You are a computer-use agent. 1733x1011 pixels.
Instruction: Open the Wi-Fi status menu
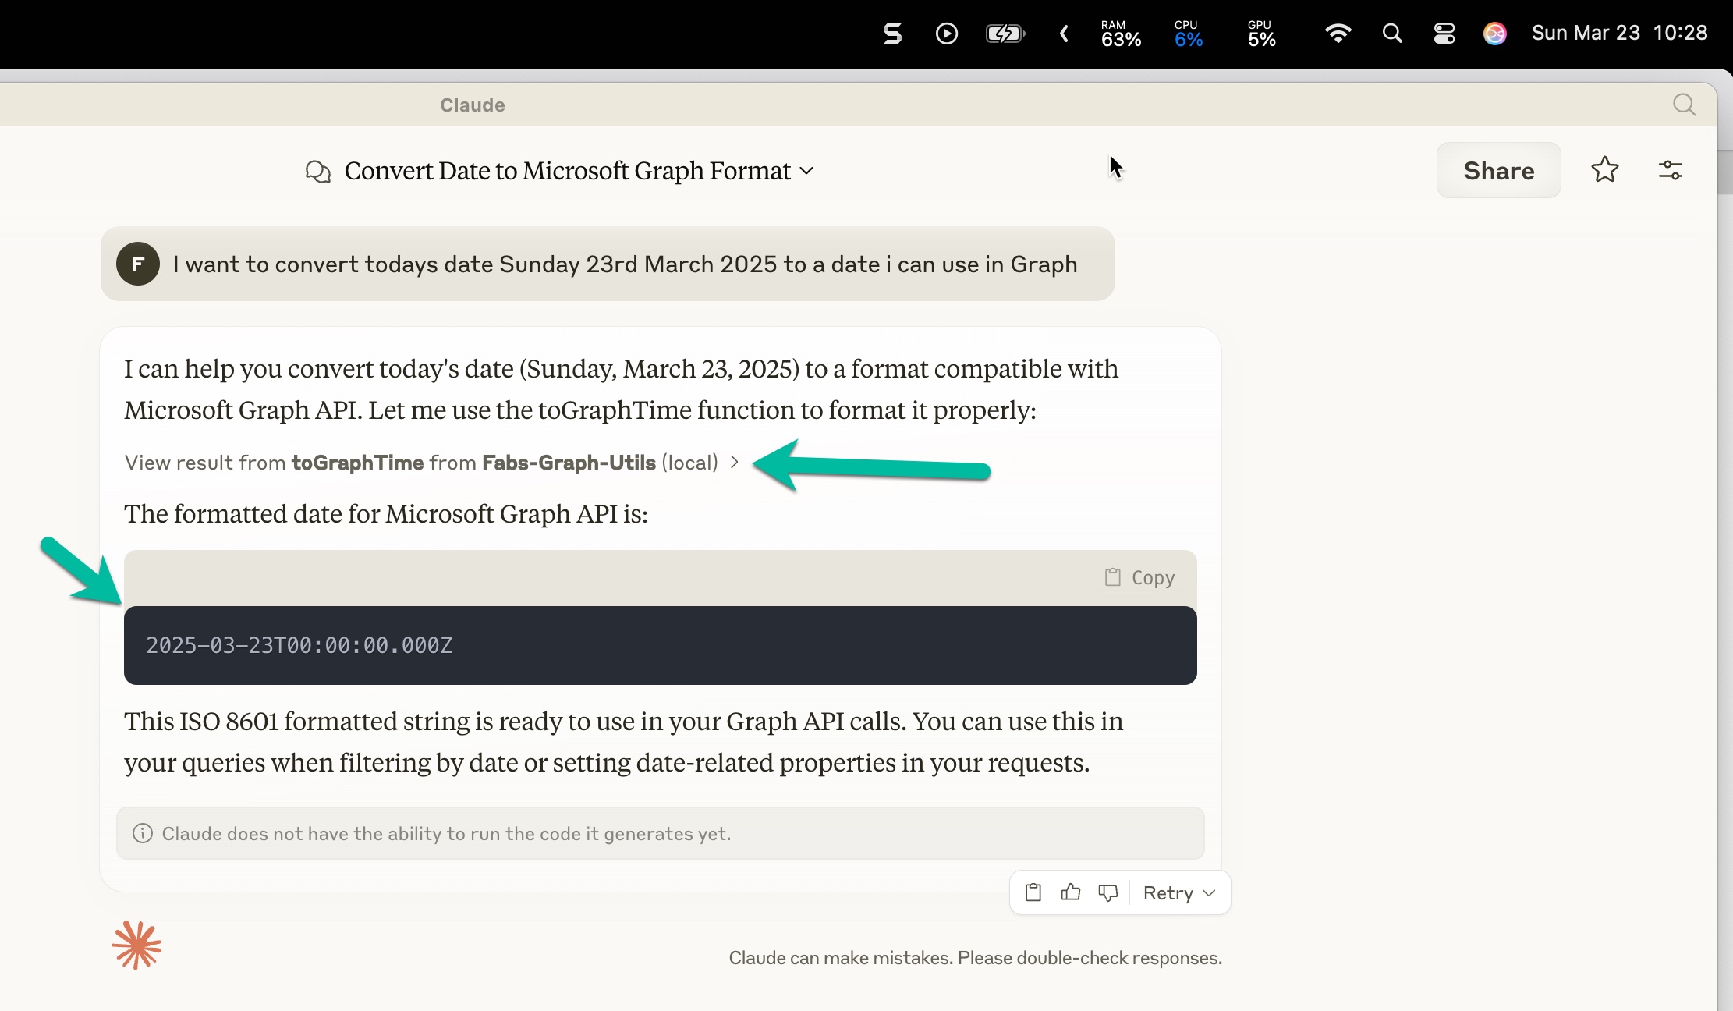point(1338,34)
